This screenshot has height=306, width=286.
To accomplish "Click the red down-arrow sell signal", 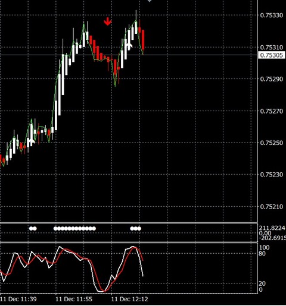I will click(x=108, y=21).
